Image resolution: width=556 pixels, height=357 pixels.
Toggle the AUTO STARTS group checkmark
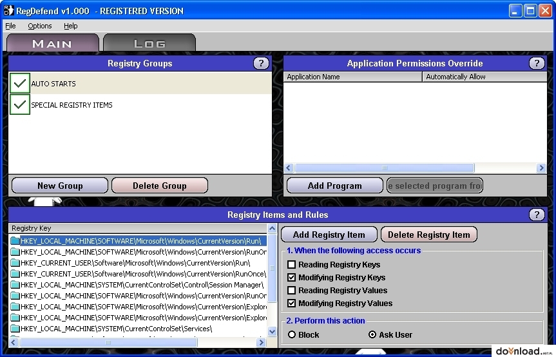(x=20, y=83)
